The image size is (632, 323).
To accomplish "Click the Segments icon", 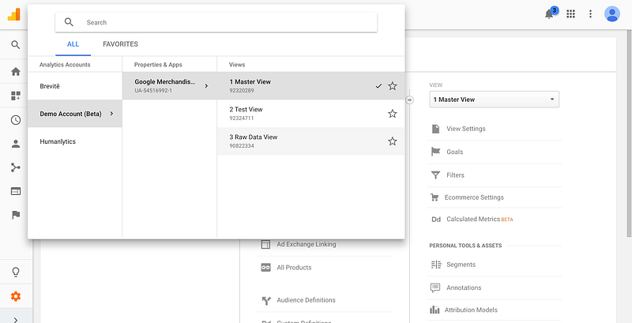I will [436, 265].
